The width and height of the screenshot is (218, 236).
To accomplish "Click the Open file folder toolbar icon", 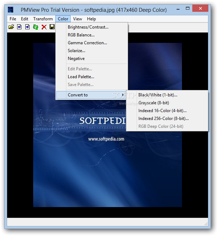I will coord(11,27).
